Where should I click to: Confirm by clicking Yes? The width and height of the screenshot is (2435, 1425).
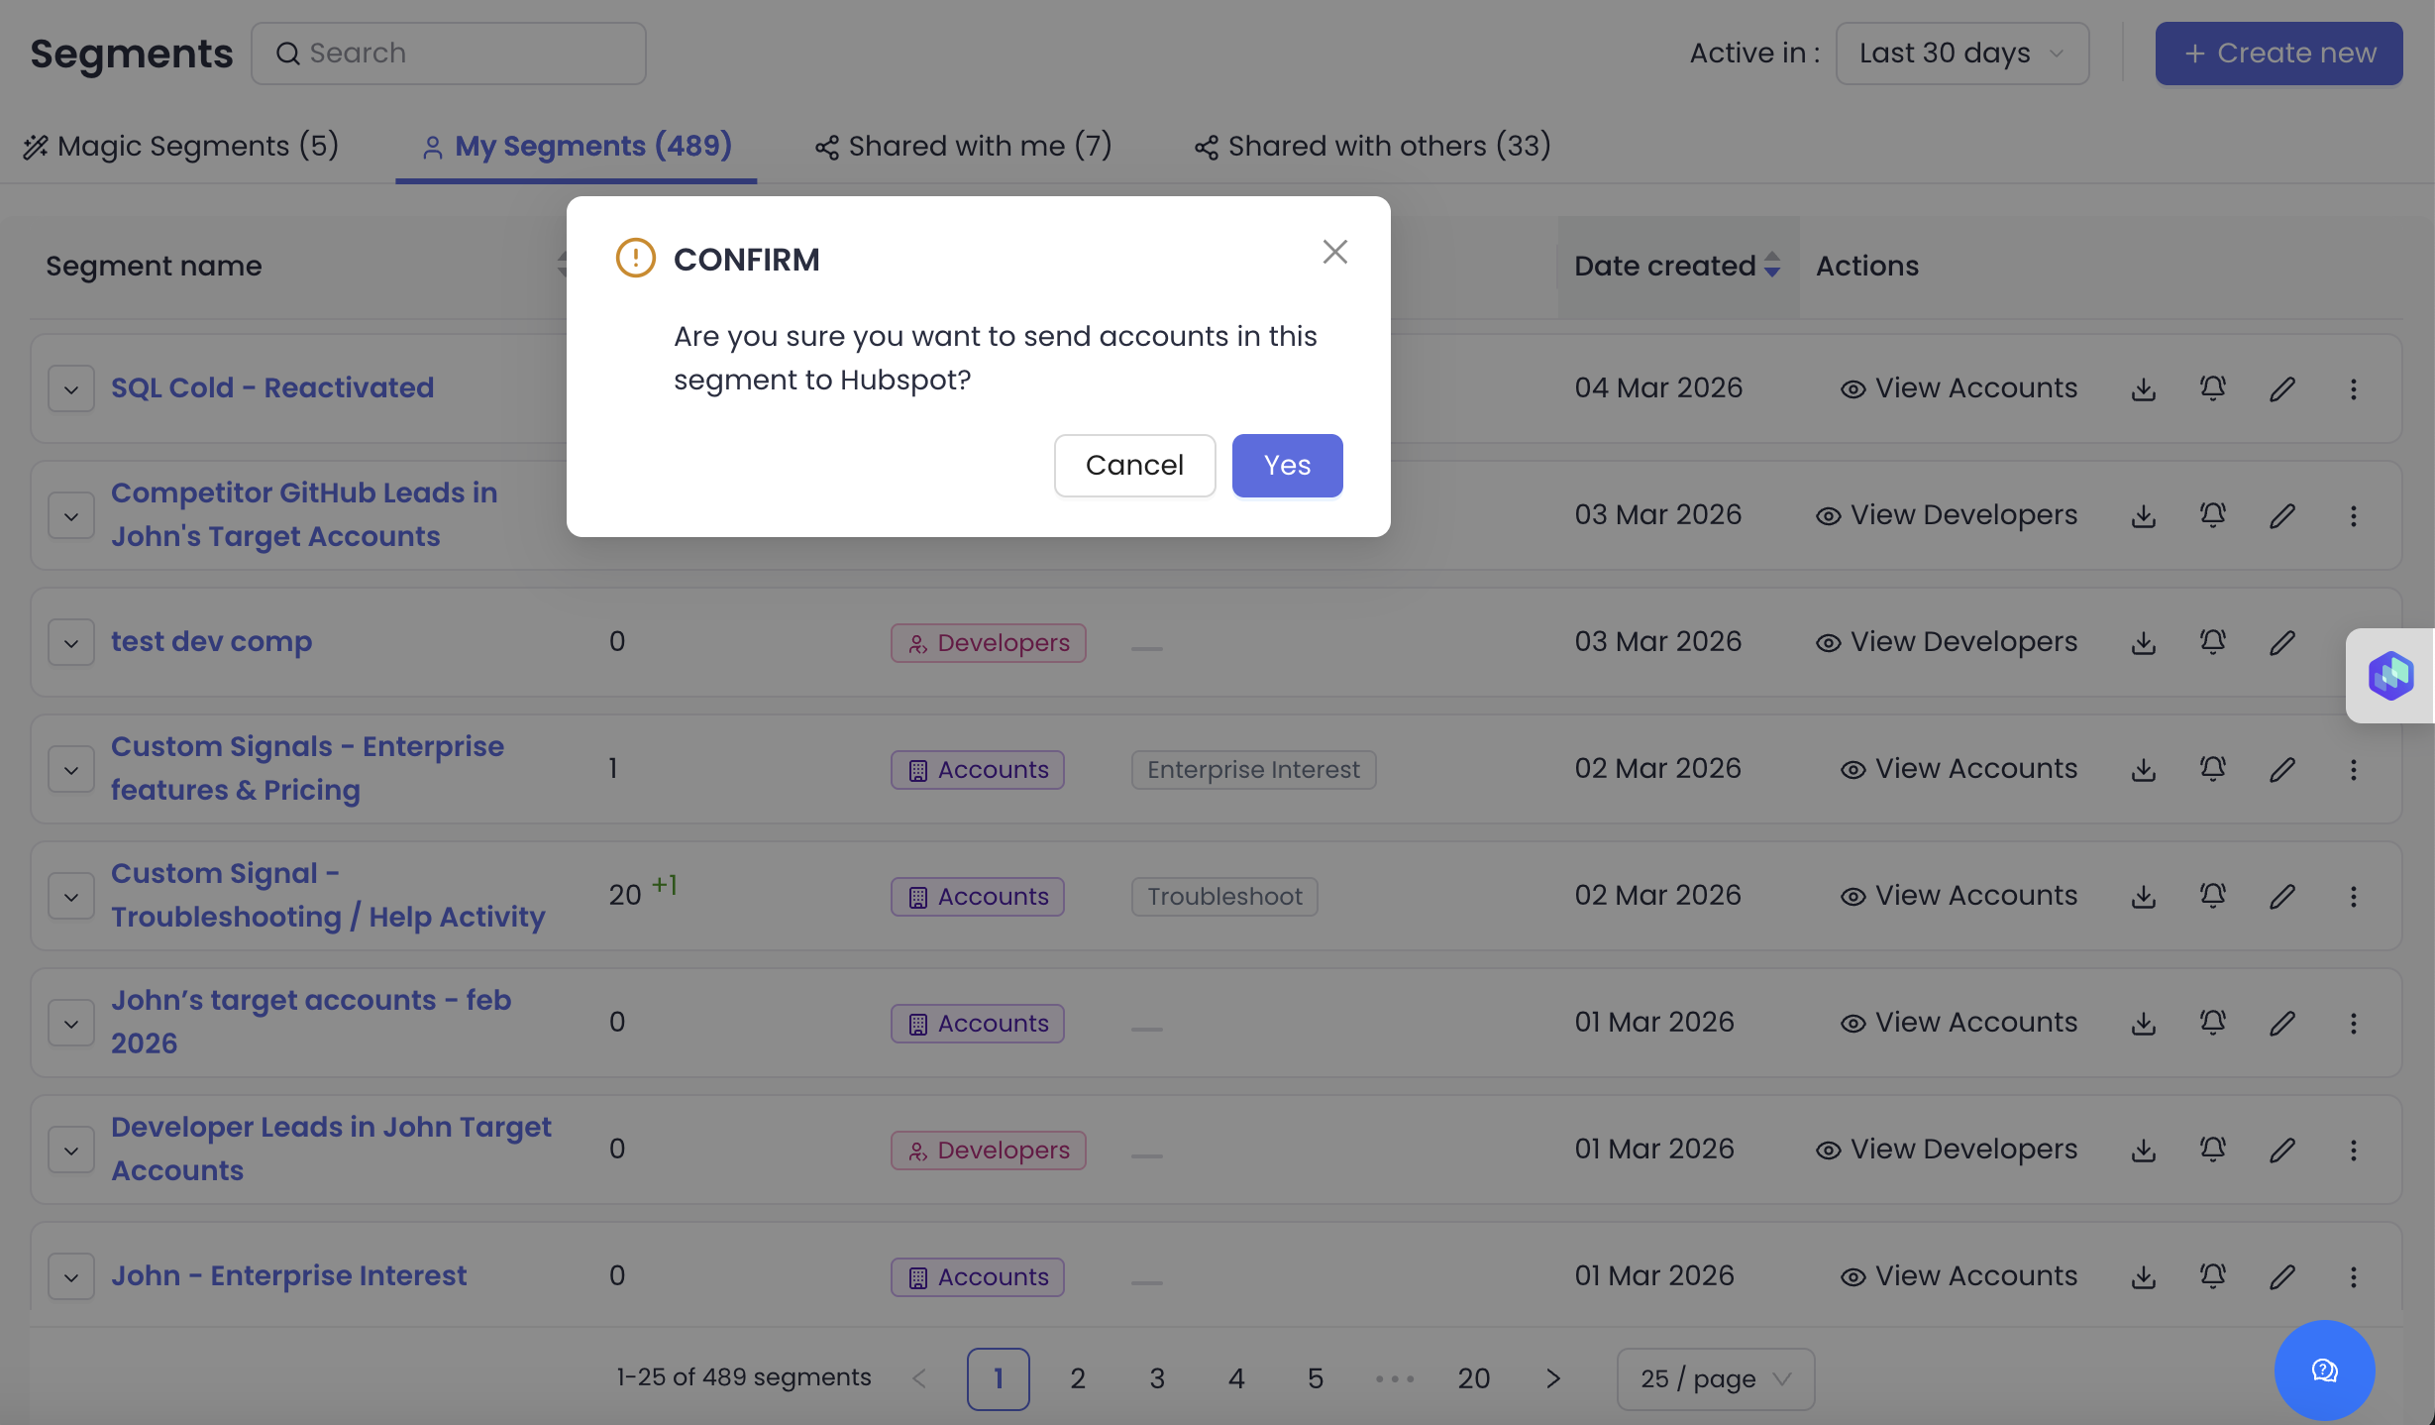[x=1287, y=466]
